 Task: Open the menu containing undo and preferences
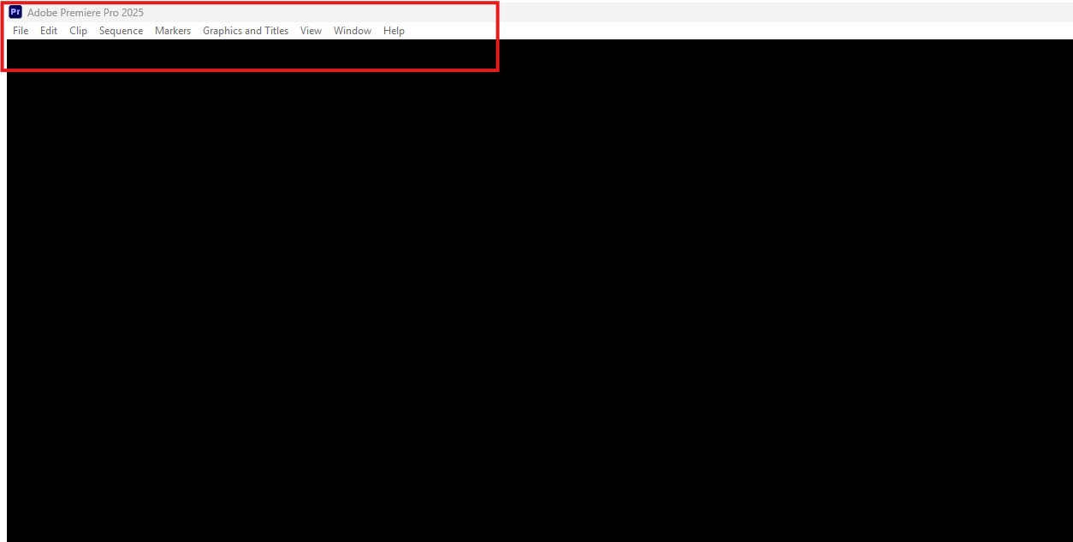pyautogui.click(x=49, y=31)
